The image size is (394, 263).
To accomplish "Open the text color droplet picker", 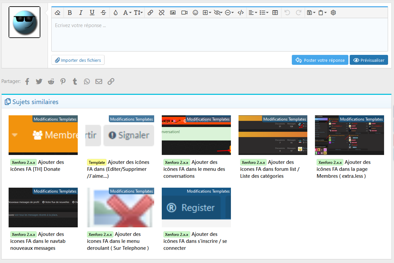I will click(115, 13).
